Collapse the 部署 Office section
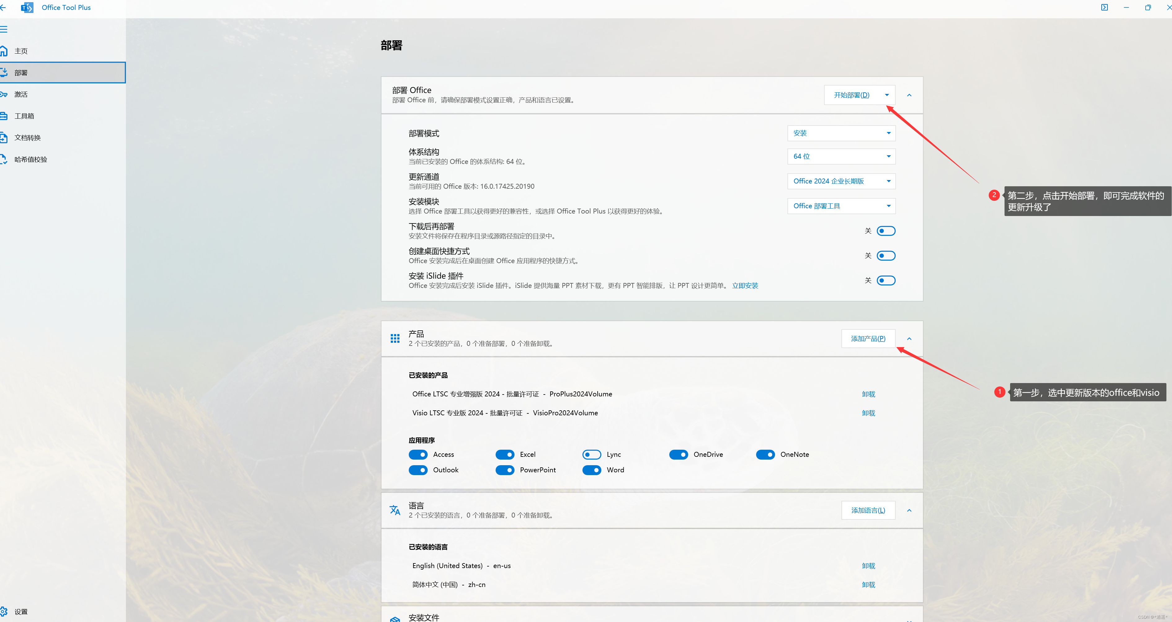 point(909,95)
